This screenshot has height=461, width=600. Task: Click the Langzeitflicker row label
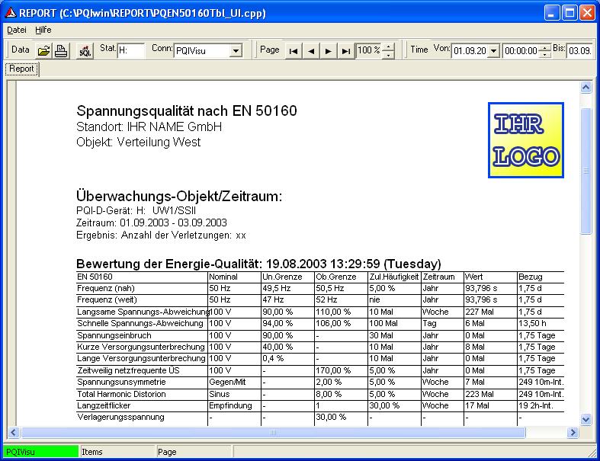tap(104, 405)
